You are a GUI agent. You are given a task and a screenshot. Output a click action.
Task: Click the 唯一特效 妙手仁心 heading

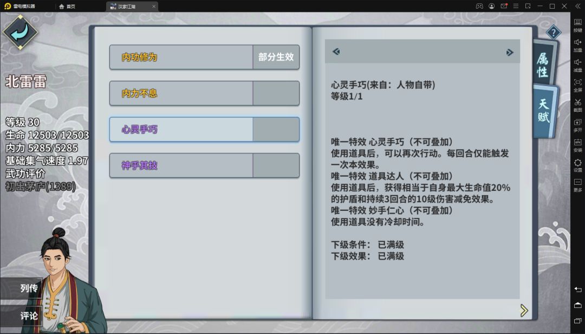pyautogui.click(x=392, y=211)
